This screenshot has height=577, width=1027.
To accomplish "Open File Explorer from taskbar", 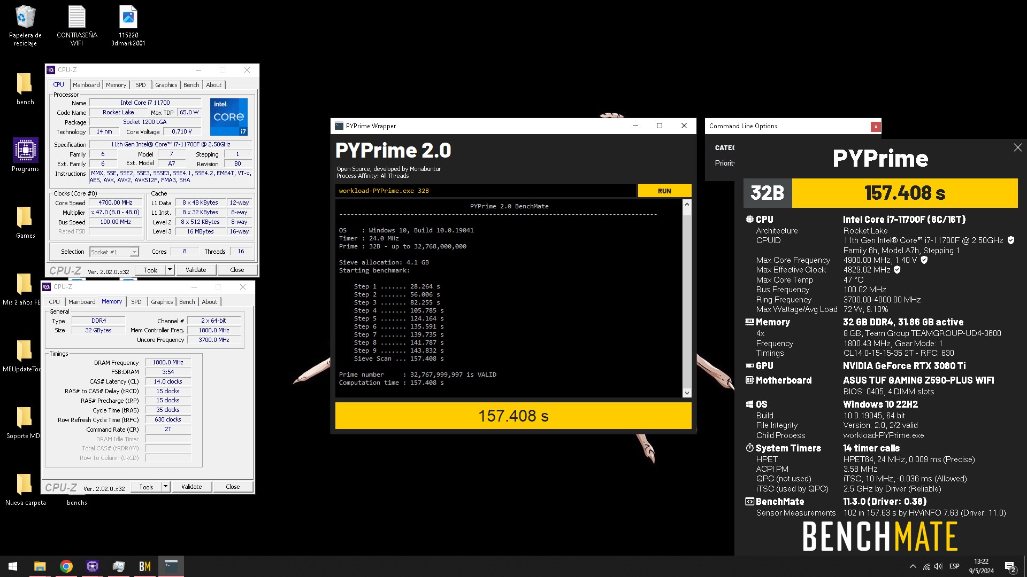I will click(40, 566).
